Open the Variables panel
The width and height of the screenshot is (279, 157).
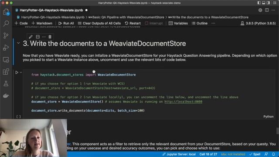point(178,23)
